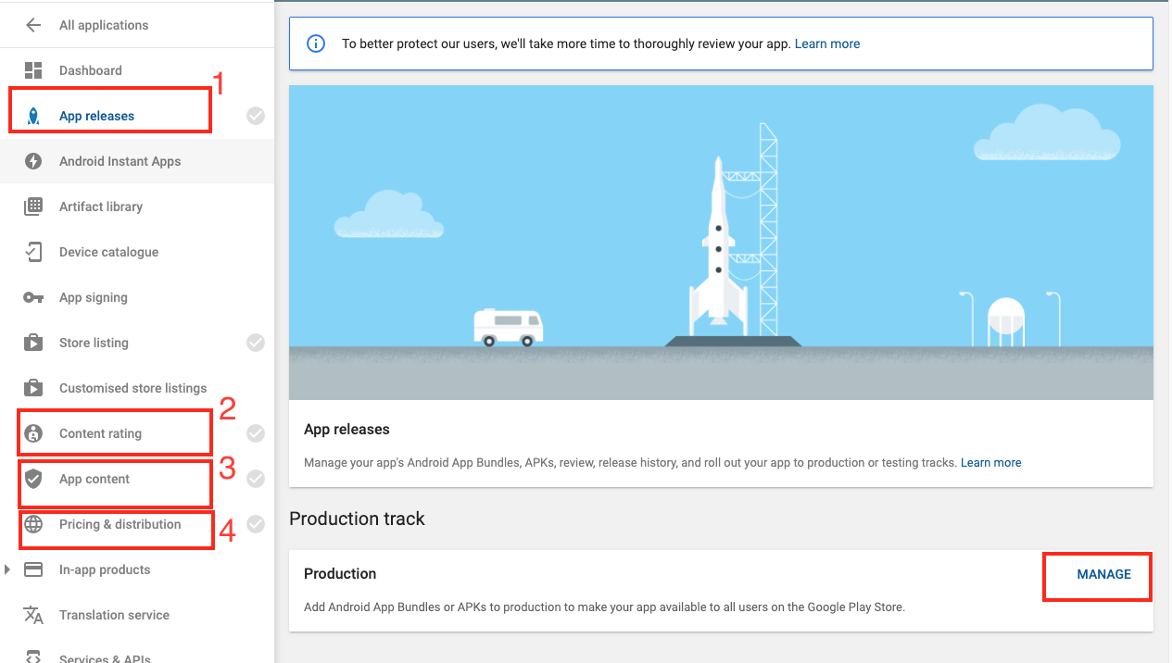Click the info icon in the review notice

[x=316, y=44]
